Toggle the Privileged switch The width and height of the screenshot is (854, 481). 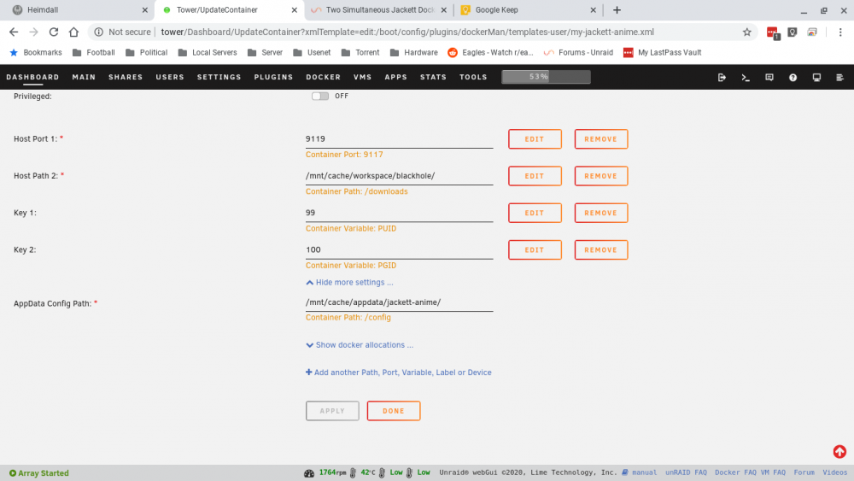(x=319, y=96)
